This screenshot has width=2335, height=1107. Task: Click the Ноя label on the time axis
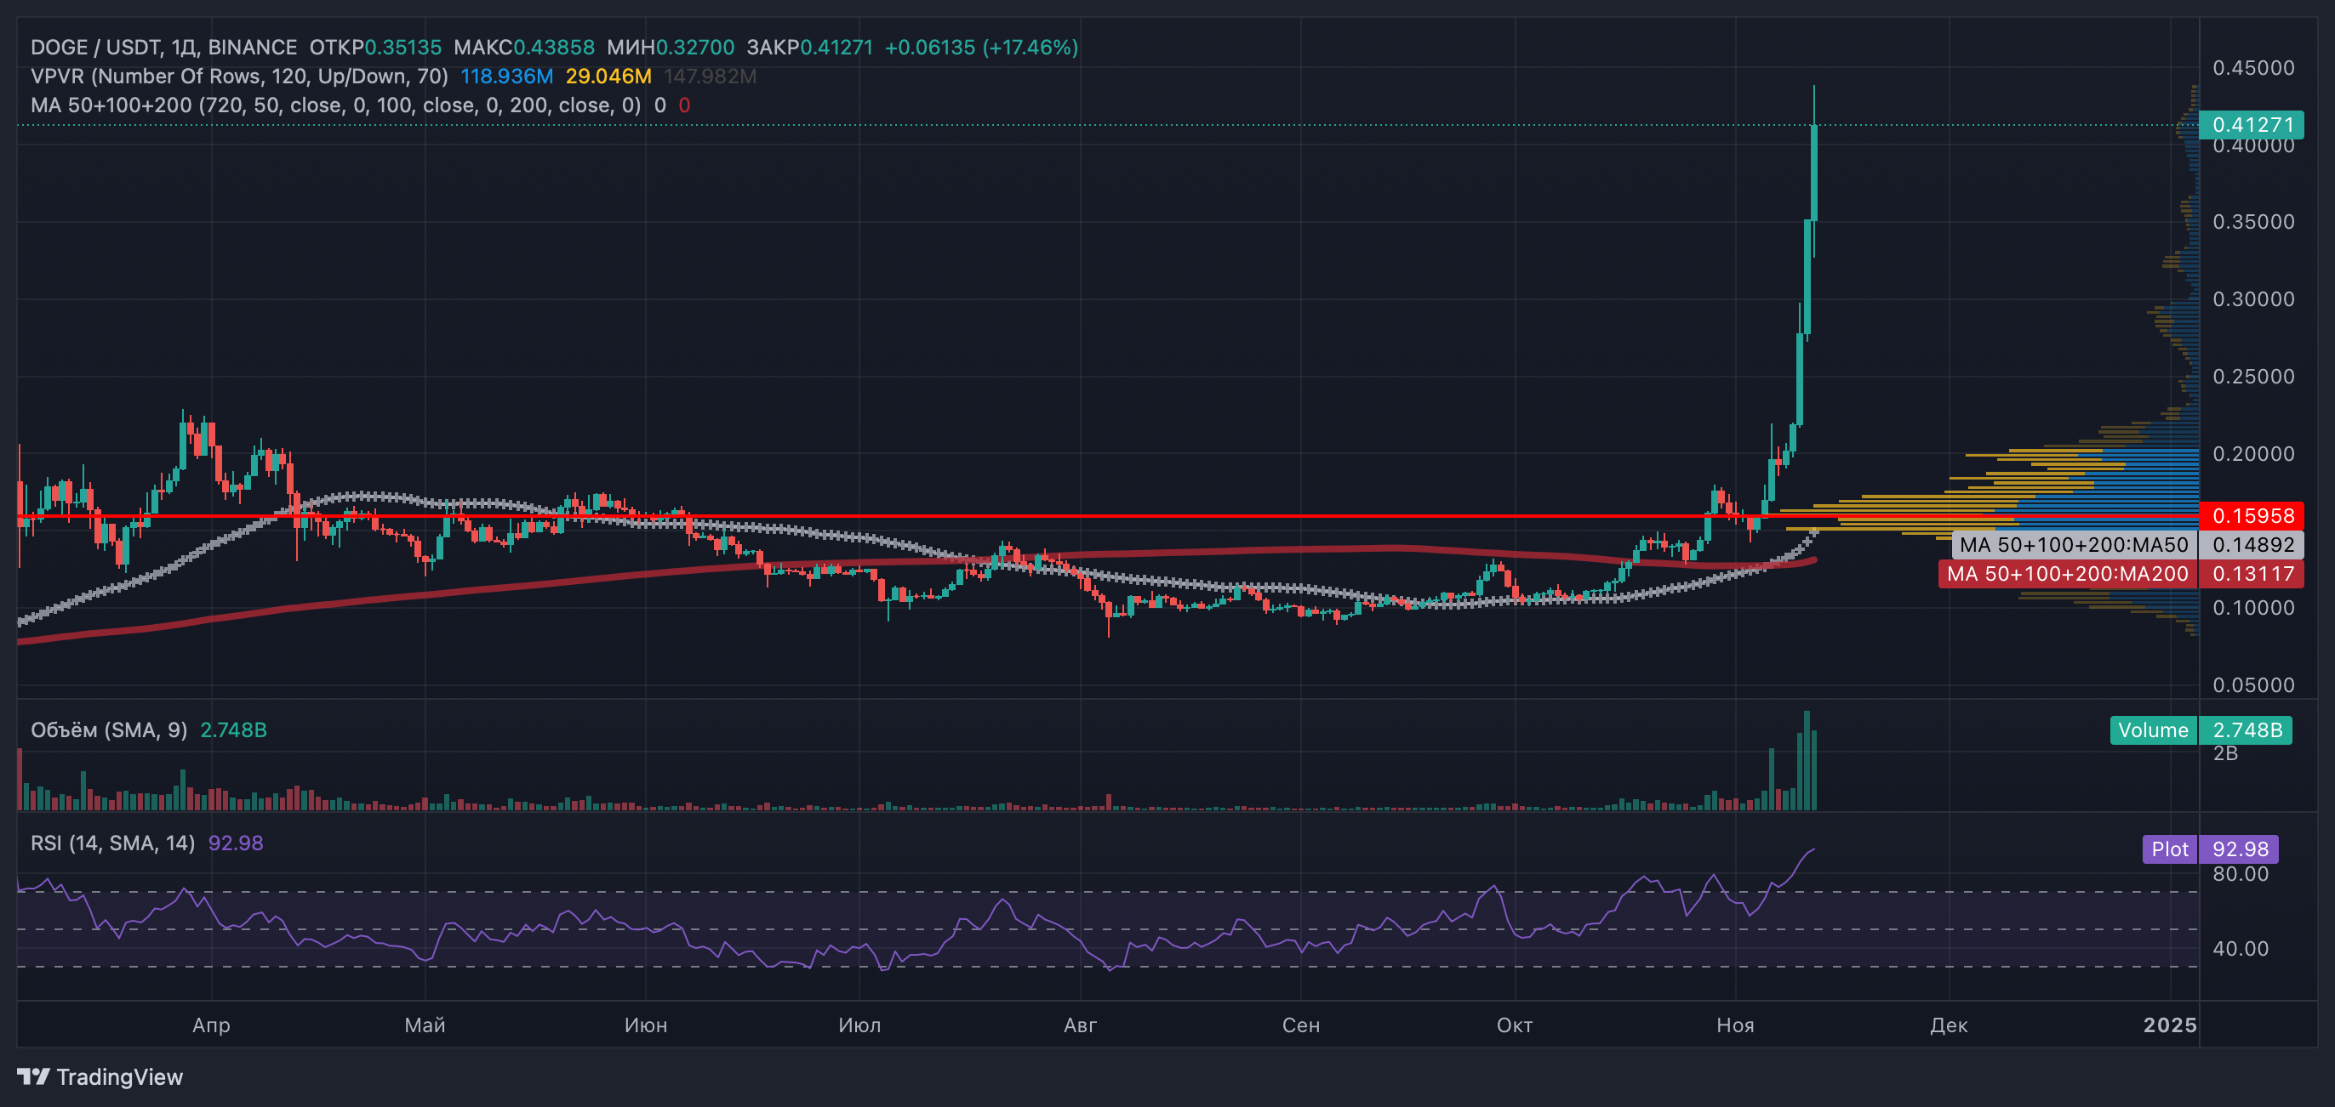(1735, 1025)
